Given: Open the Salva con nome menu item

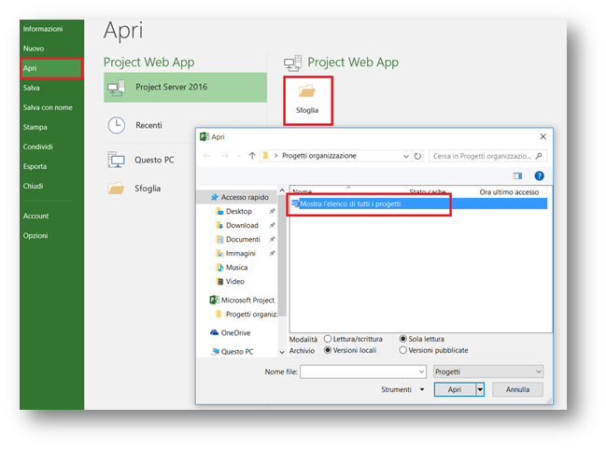Looking at the screenshot, I should point(48,107).
